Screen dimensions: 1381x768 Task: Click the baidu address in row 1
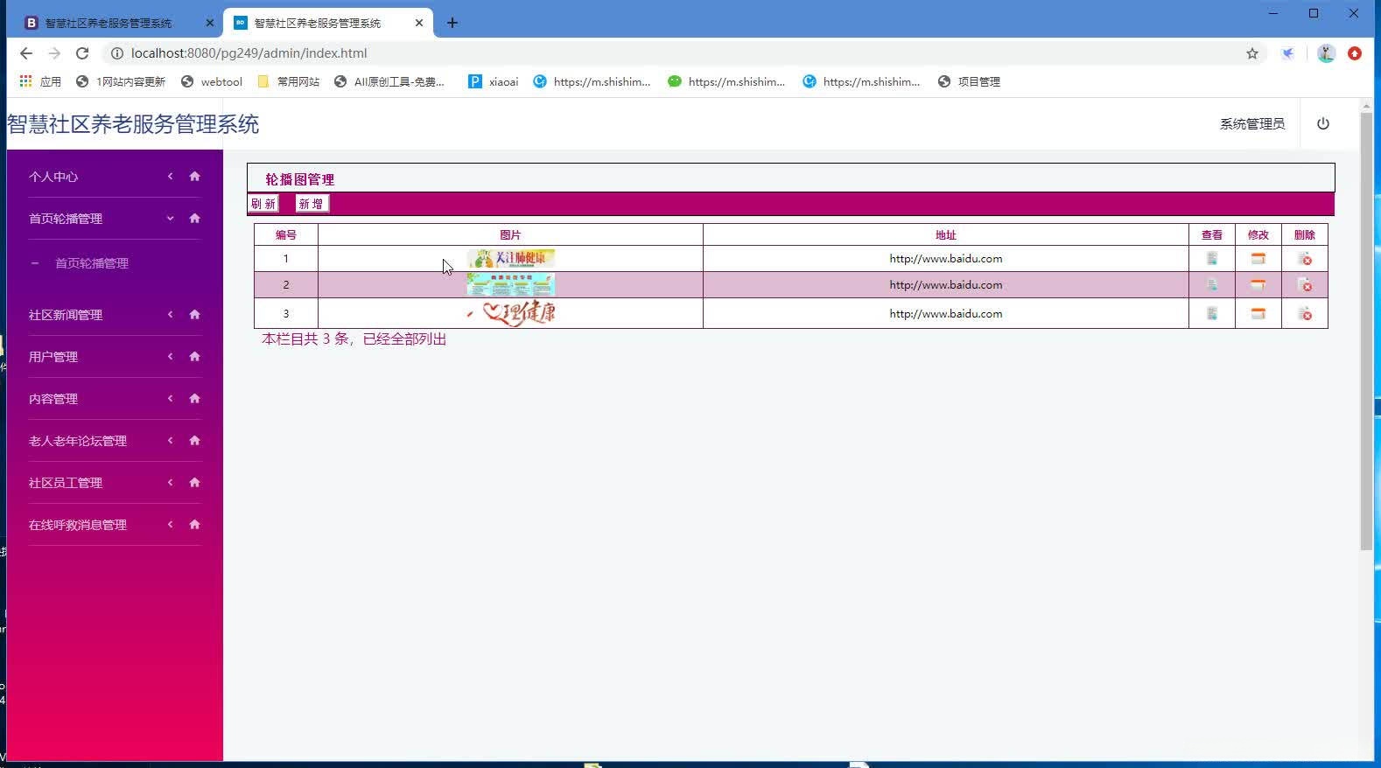(946, 259)
